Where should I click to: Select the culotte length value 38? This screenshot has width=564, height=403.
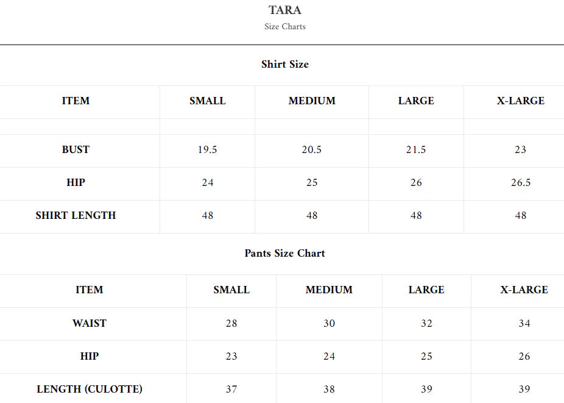tap(329, 389)
